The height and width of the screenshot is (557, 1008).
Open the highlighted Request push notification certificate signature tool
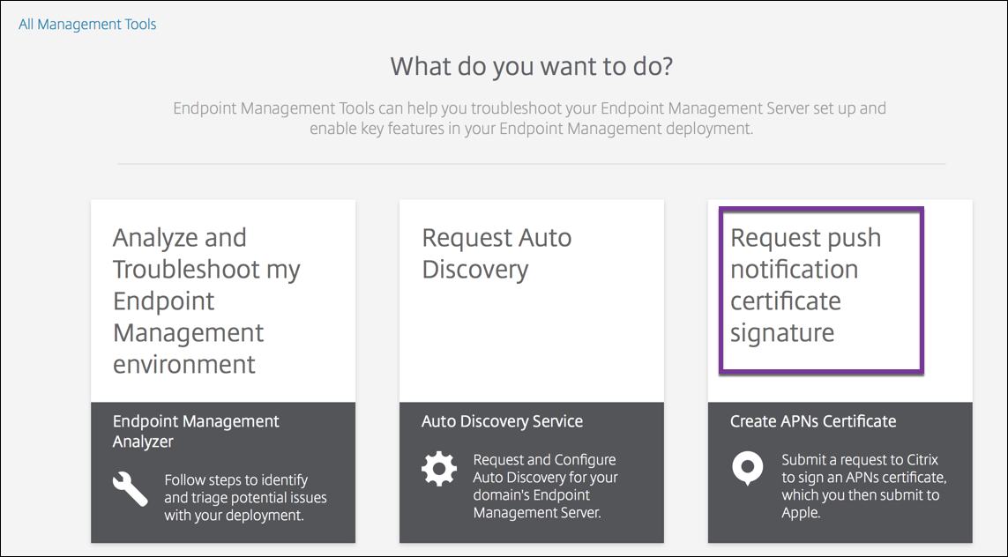coord(820,291)
